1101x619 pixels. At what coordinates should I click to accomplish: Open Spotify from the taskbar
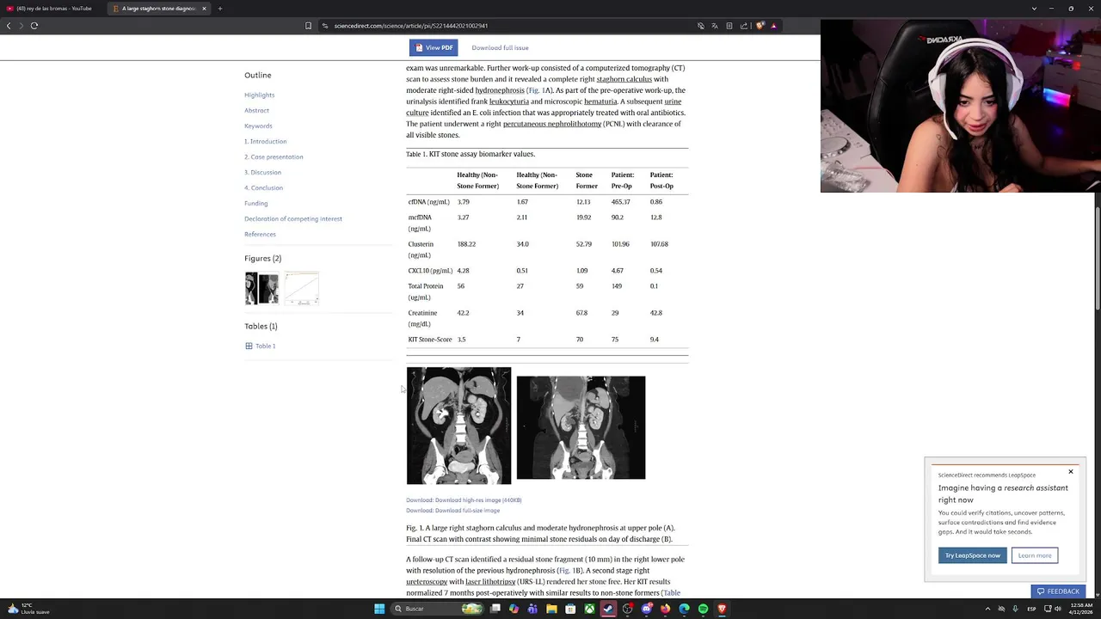[x=703, y=609]
